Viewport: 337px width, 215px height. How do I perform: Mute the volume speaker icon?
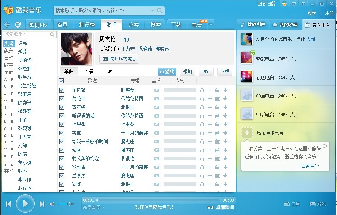pyautogui.click(x=52, y=204)
